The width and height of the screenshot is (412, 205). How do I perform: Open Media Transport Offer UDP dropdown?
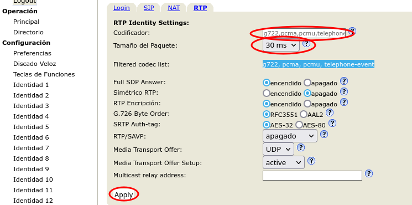coord(278,149)
